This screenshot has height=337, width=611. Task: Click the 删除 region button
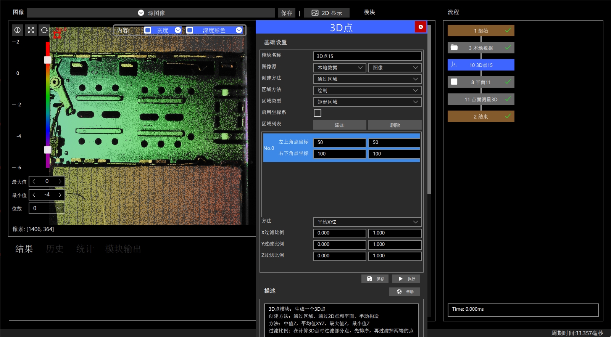[395, 125]
